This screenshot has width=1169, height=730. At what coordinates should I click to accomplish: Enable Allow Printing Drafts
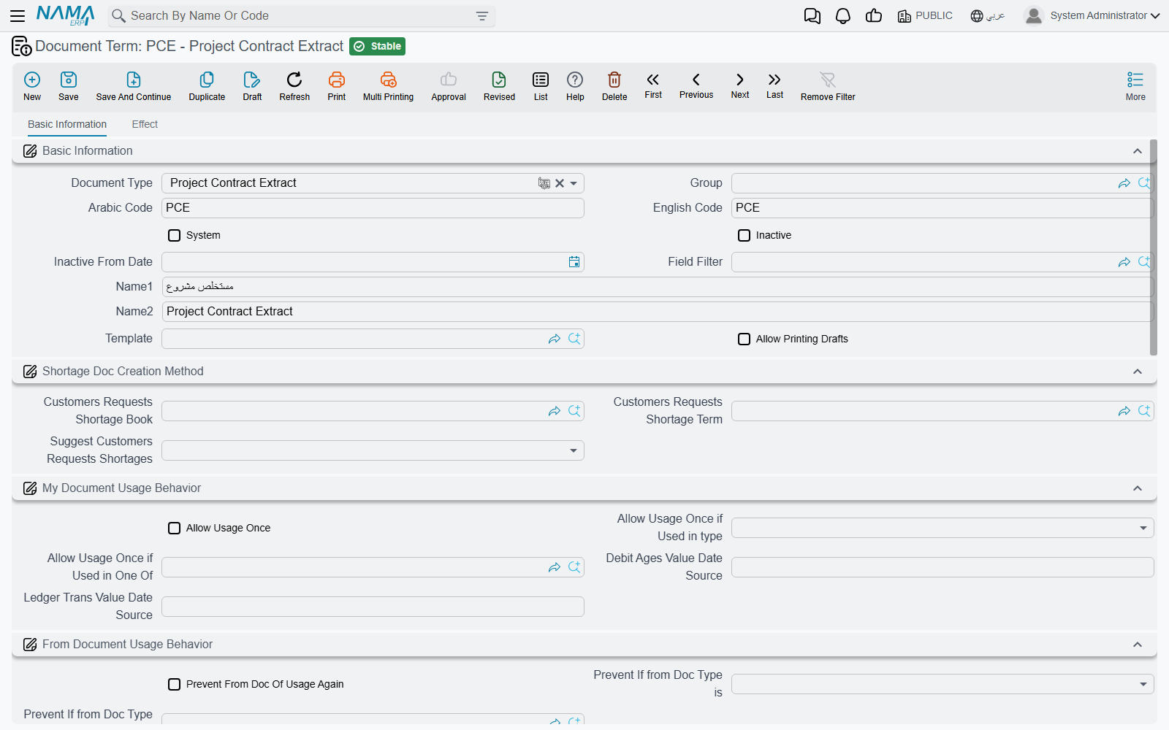click(x=744, y=339)
